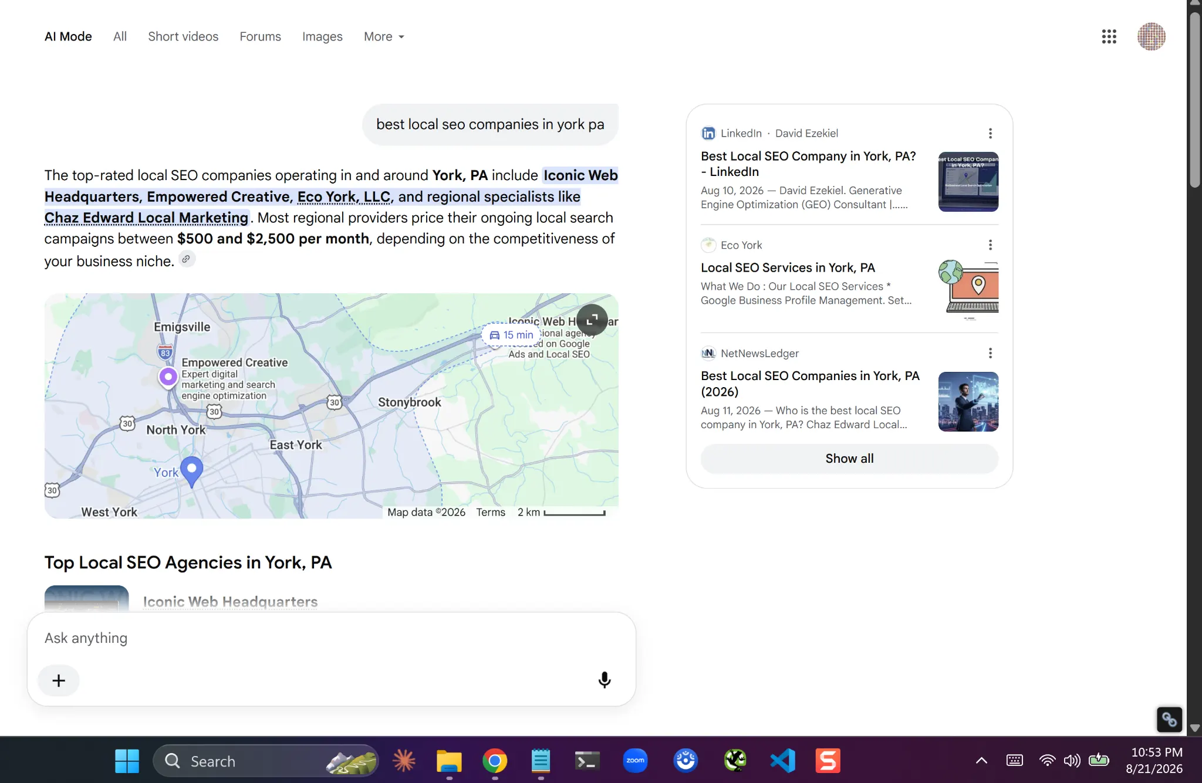1202x783 pixels.
Task: Open the Forums tab
Action: 260,36
